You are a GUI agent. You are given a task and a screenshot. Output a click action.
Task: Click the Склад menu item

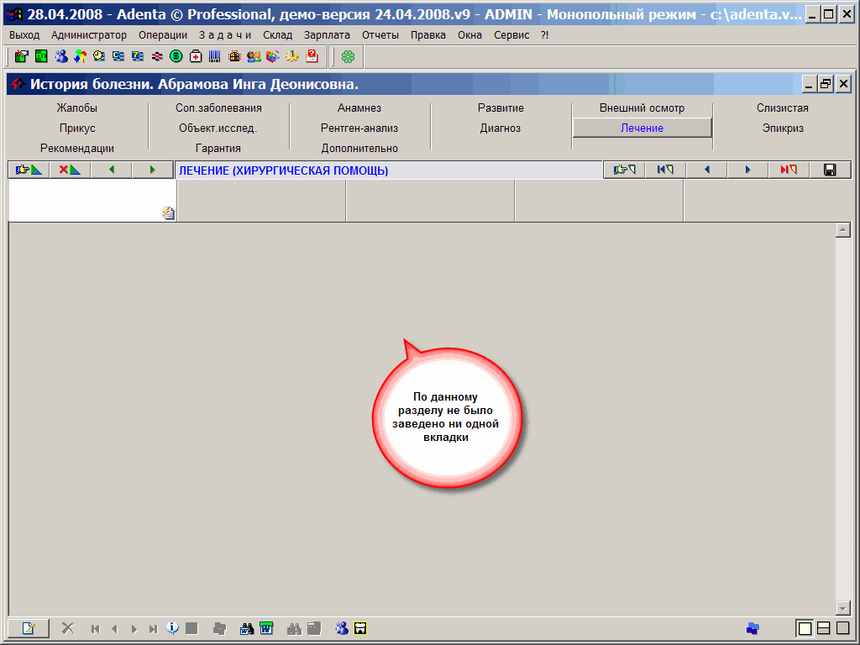(277, 35)
